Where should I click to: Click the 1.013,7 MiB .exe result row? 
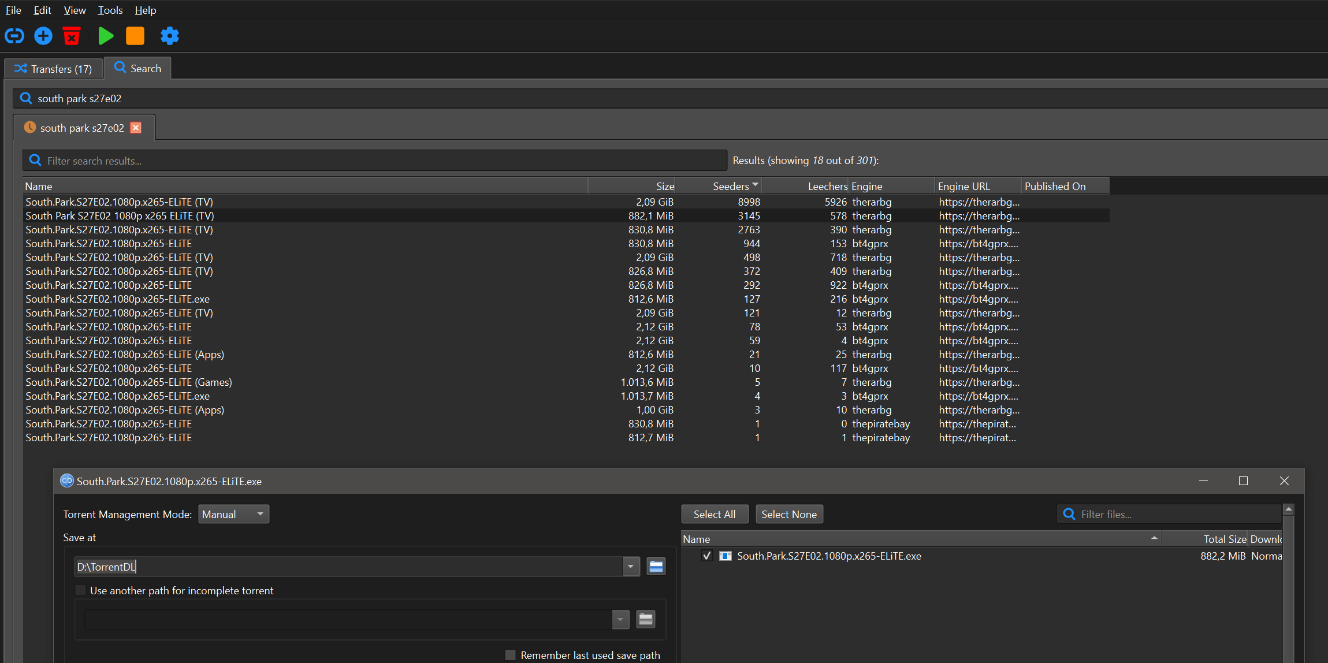pos(566,396)
